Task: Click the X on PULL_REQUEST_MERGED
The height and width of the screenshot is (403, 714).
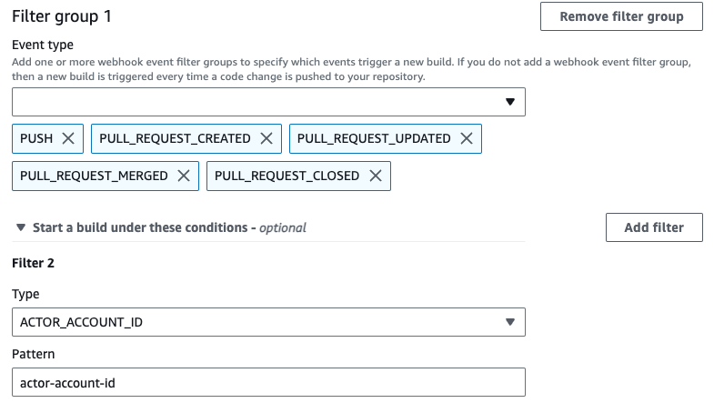Action: tap(184, 176)
